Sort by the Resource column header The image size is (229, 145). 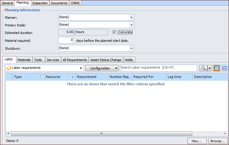(59, 77)
